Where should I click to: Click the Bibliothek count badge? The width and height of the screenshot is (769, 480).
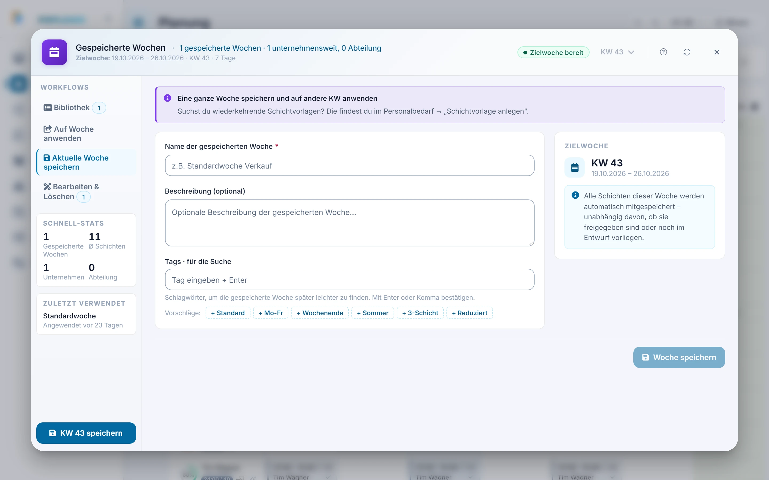click(x=99, y=108)
